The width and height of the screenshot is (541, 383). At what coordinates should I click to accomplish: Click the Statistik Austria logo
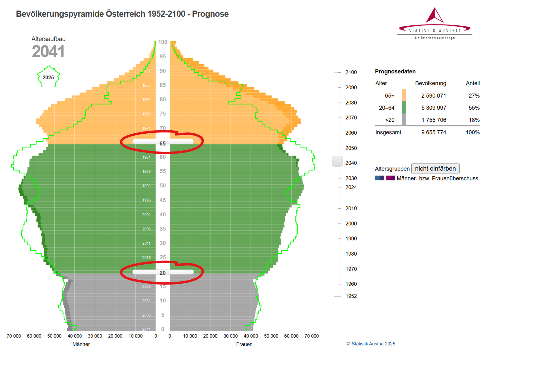[435, 23]
